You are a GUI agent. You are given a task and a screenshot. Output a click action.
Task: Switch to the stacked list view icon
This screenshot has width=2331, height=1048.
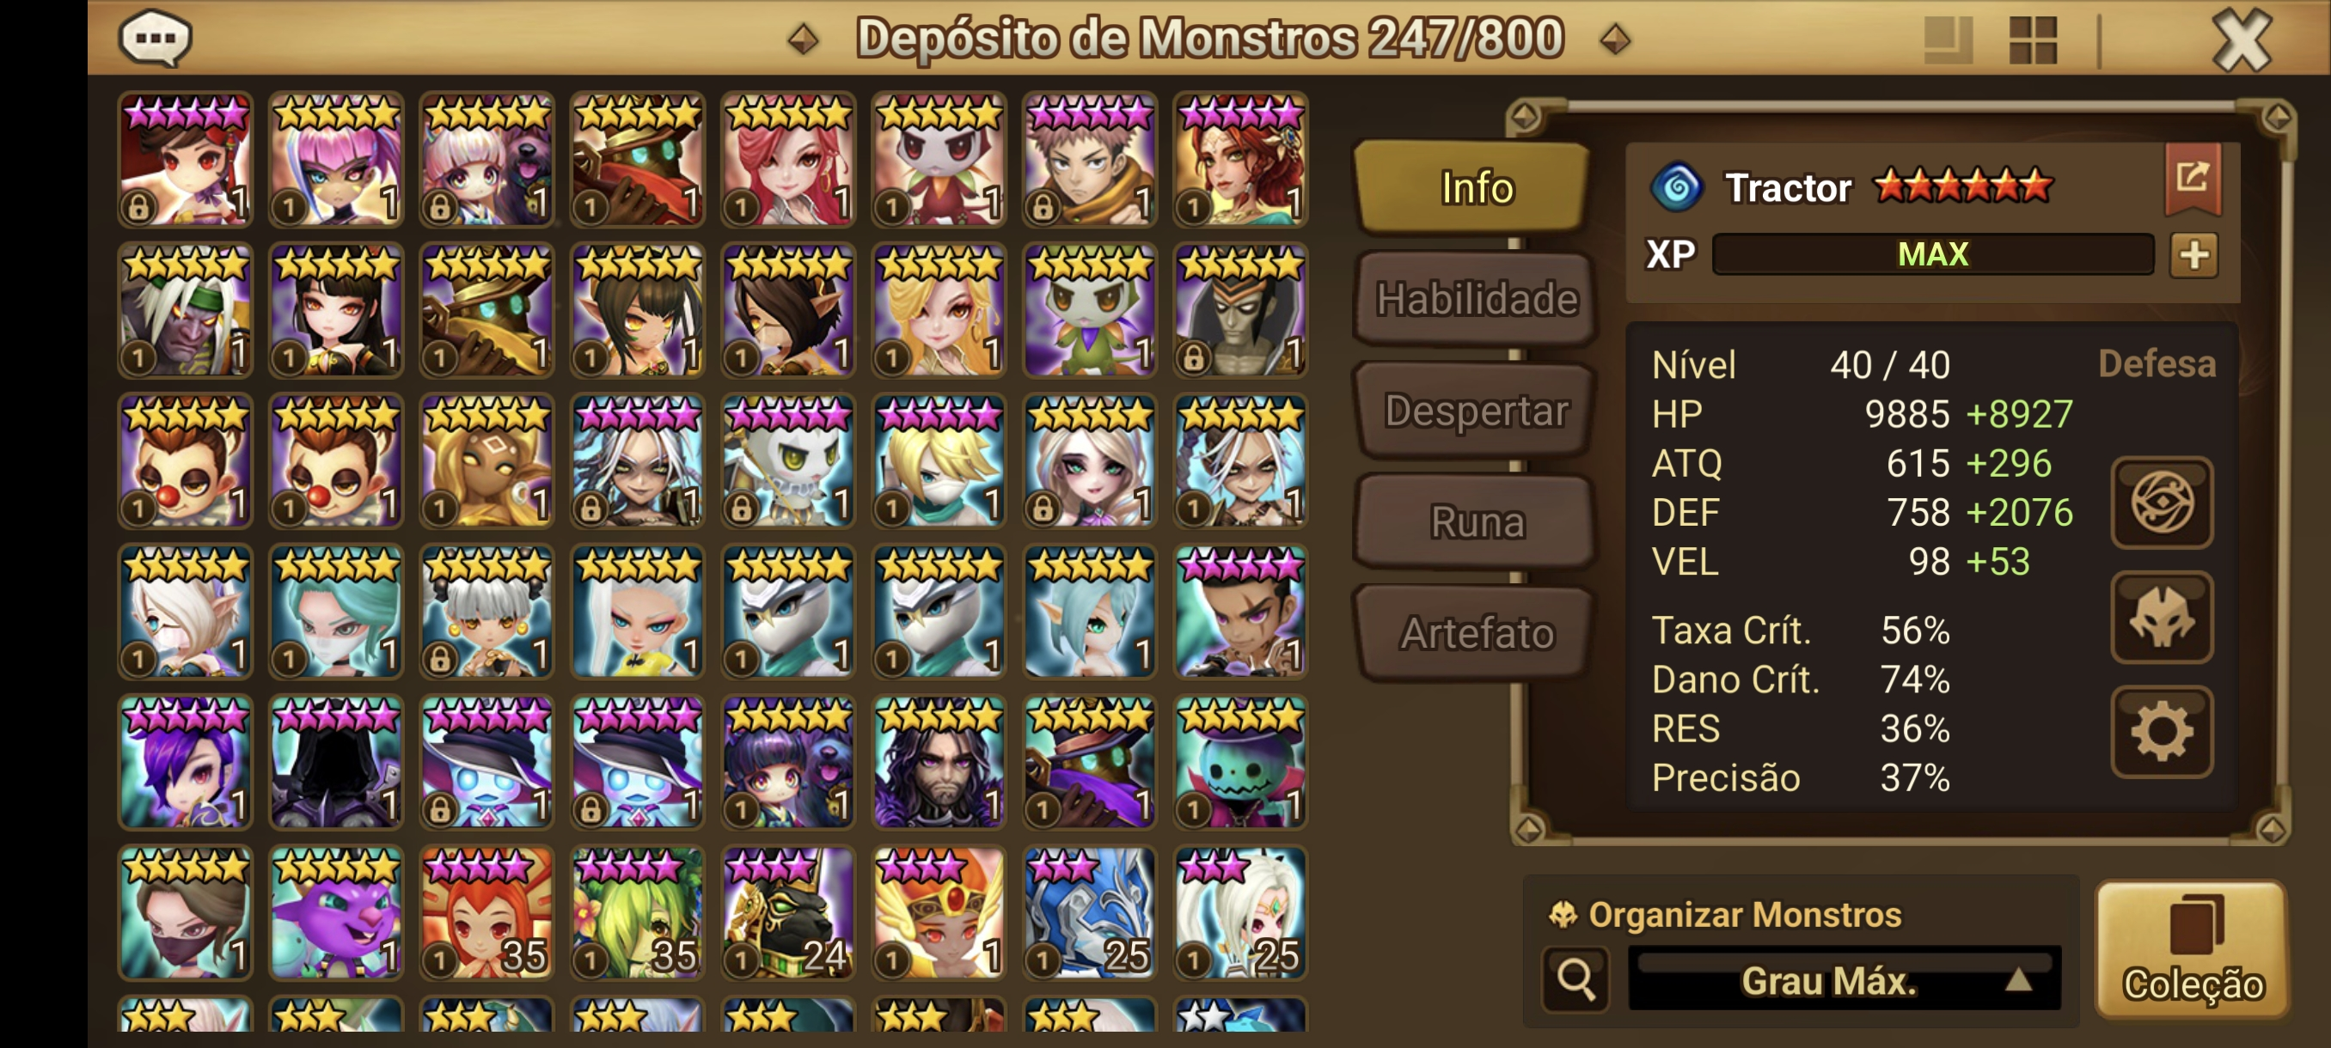(x=1948, y=40)
